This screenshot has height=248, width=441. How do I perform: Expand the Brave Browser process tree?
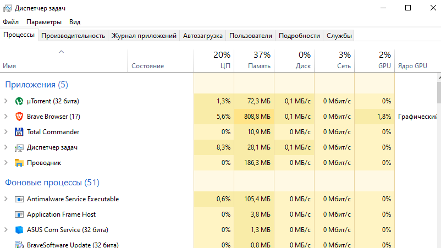click(x=6, y=117)
